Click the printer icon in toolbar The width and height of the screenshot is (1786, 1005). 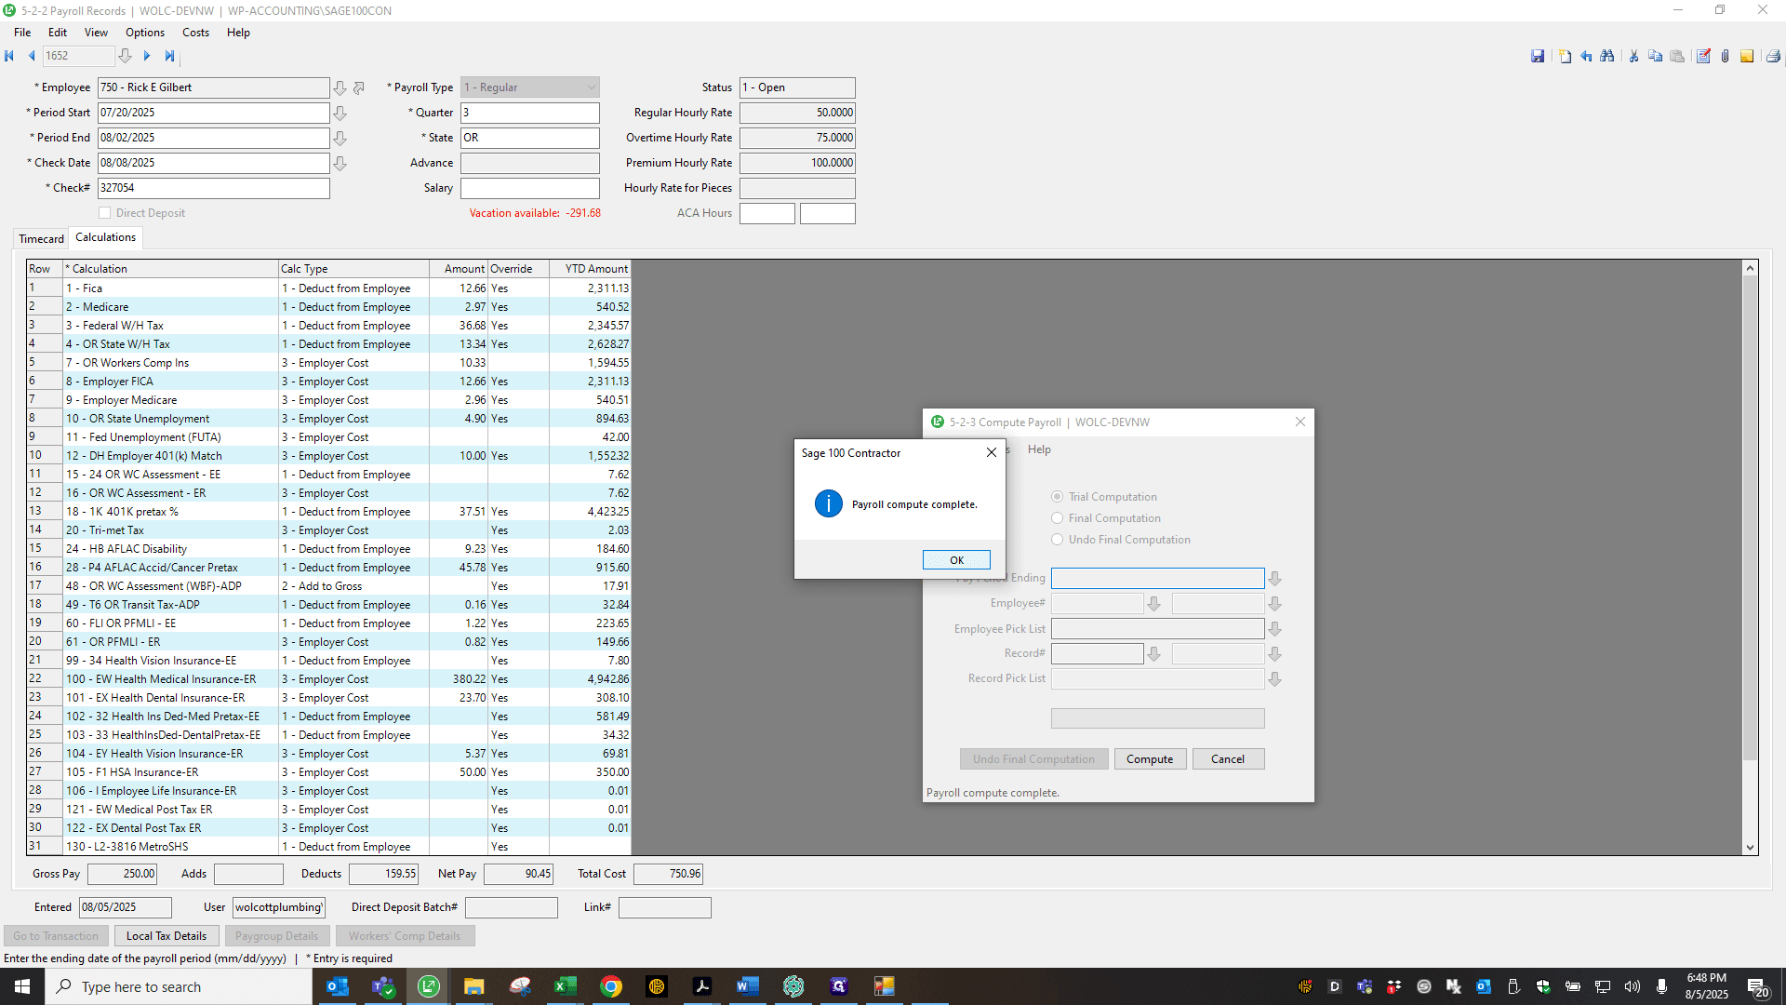[1773, 57]
